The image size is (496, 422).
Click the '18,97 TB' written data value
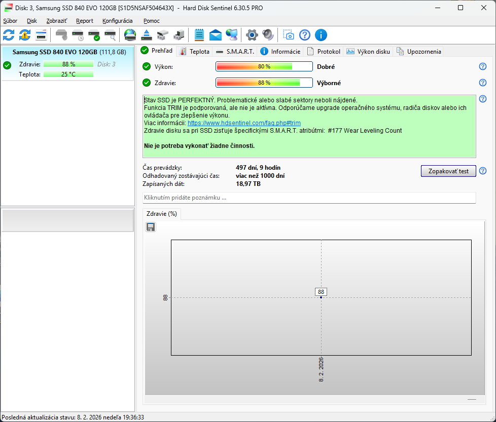[248, 184]
